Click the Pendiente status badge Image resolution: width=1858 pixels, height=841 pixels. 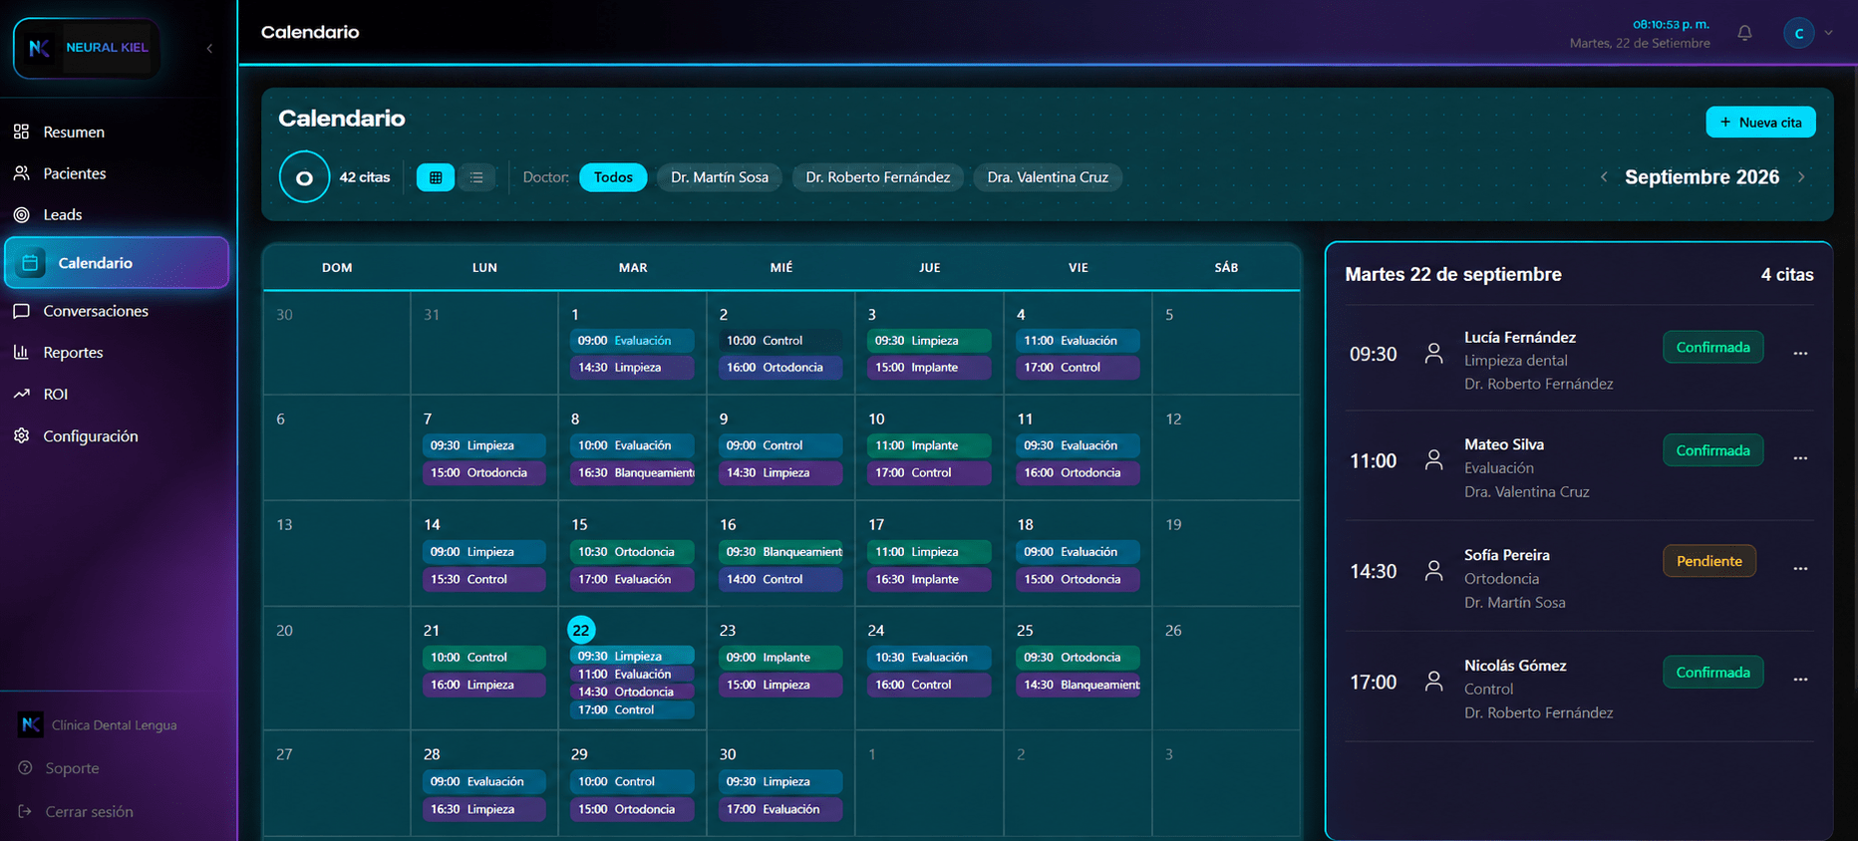pyautogui.click(x=1709, y=561)
